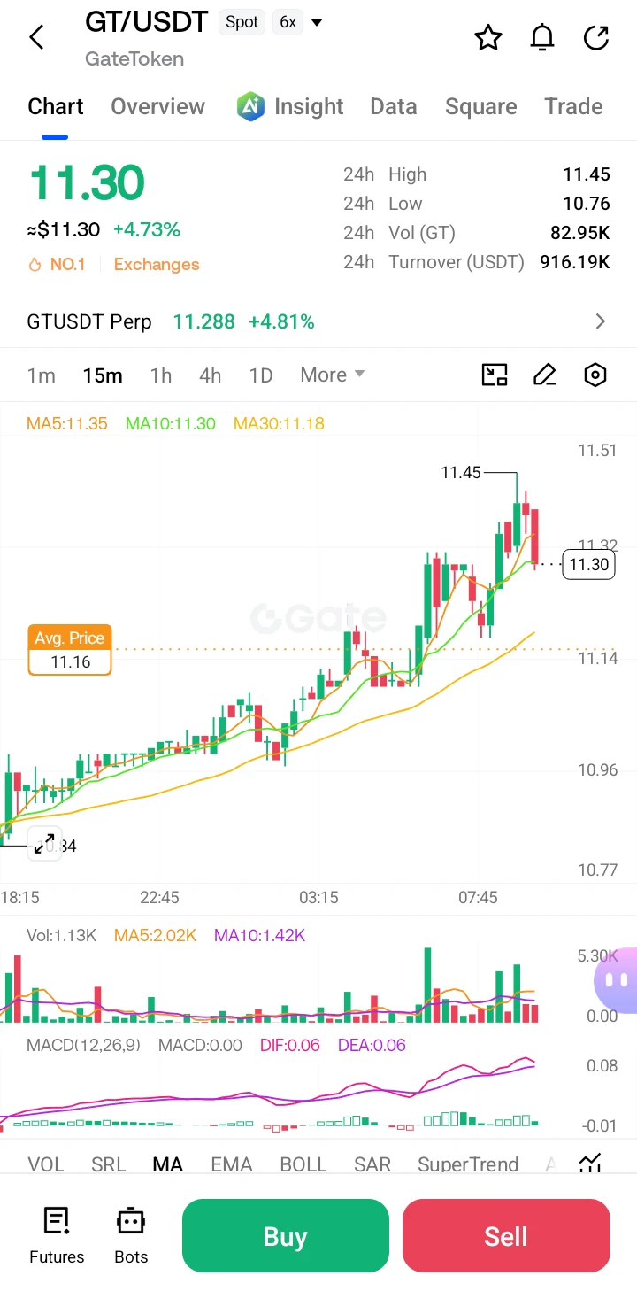This screenshot has height=1299, width=637.
Task: Add GT/USDT to favorites with star icon
Action: coord(488,38)
